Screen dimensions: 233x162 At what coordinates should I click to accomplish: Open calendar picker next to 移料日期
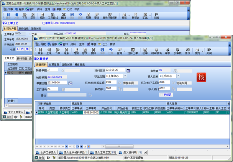pos(128,71)
